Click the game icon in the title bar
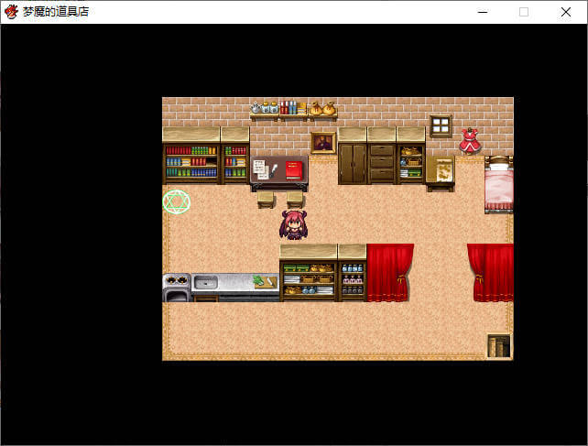Screen dimensions: 588x446 coord(12,12)
